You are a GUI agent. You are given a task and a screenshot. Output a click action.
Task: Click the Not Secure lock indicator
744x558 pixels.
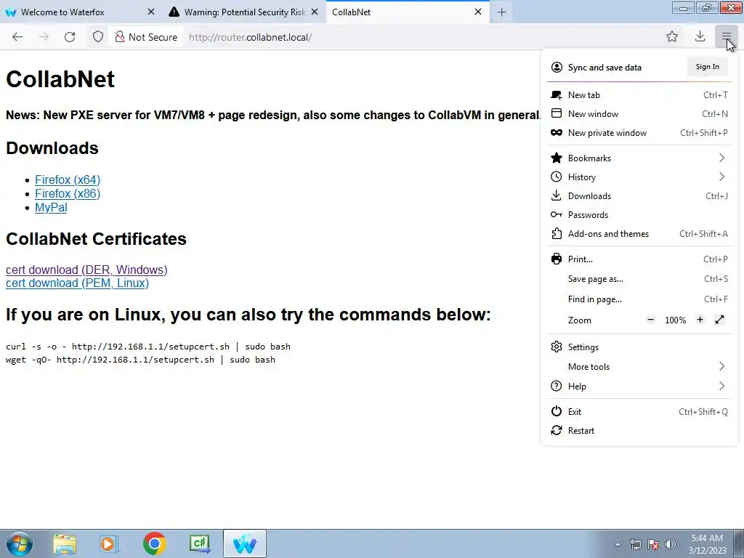(145, 37)
